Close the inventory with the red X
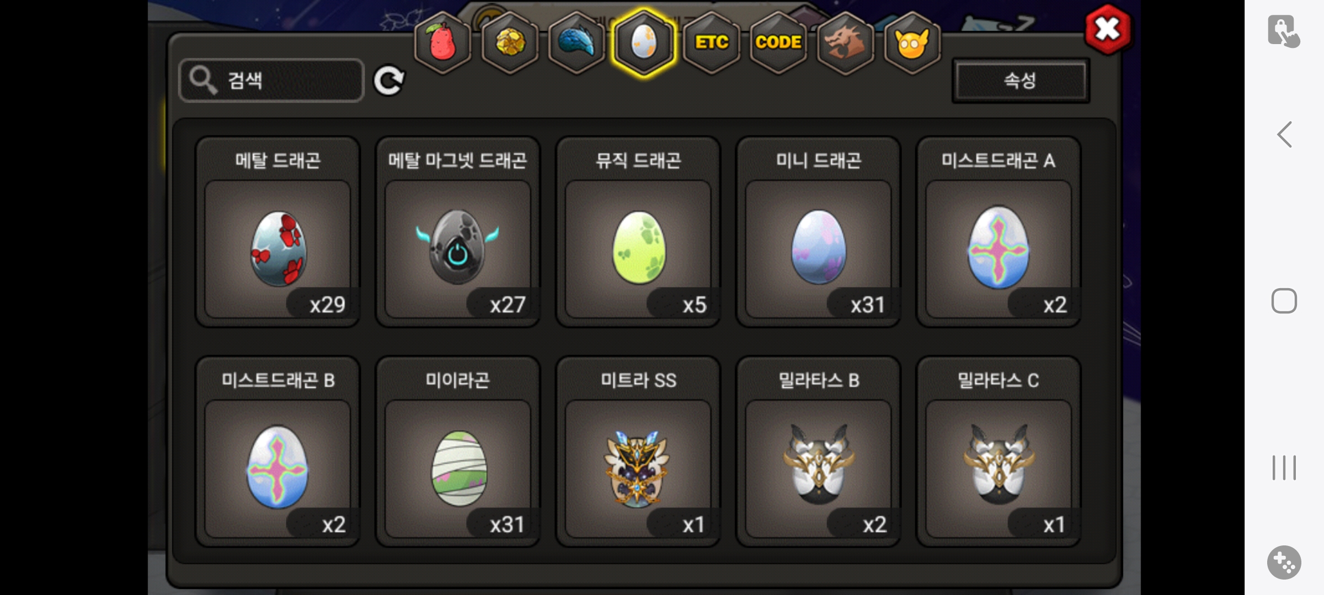The image size is (1324, 595). [x=1108, y=29]
